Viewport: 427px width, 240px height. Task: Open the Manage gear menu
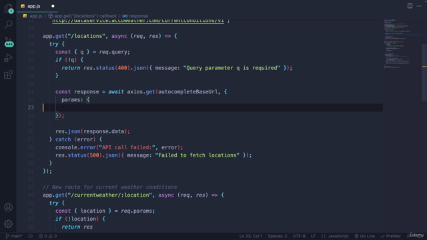pyautogui.click(x=9, y=224)
